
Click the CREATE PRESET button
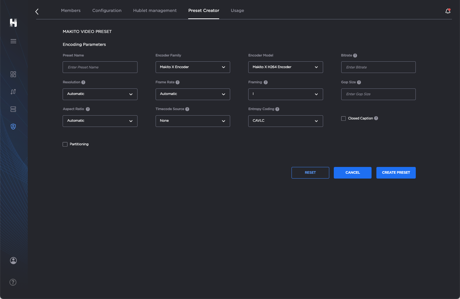coord(396,173)
